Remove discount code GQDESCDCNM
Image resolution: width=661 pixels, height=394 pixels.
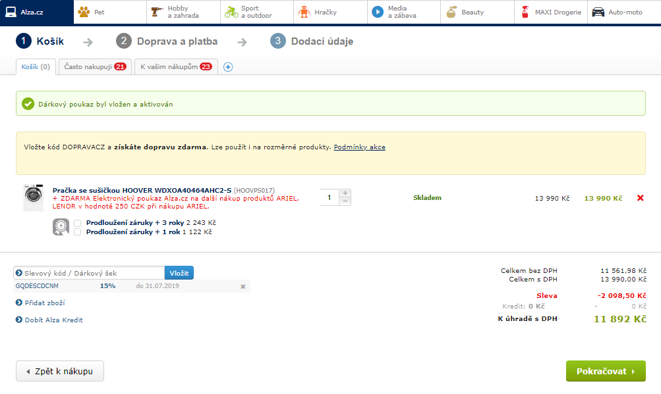pyautogui.click(x=243, y=287)
